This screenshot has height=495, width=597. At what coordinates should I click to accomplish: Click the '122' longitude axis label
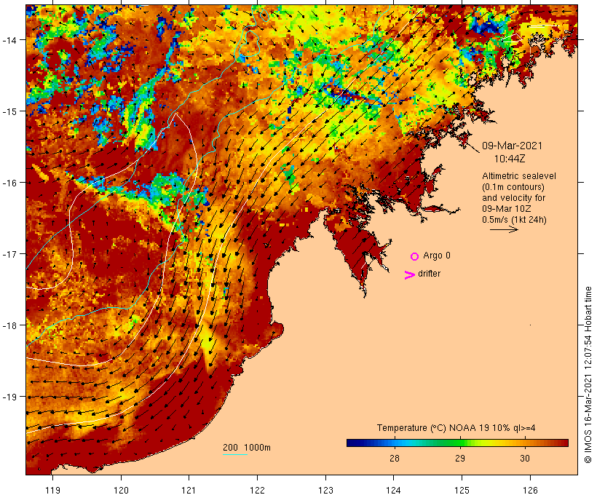click(x=257, y=490)
